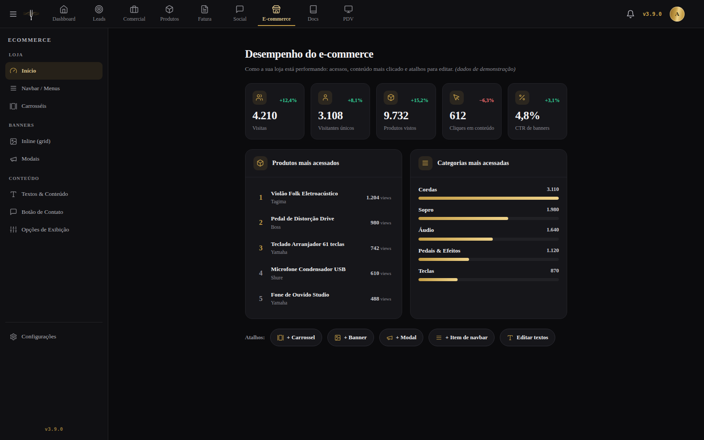Viewport: 704px width, 440px height.
Task: Click the Cordas category progress bar
Action: coord(488,198)
